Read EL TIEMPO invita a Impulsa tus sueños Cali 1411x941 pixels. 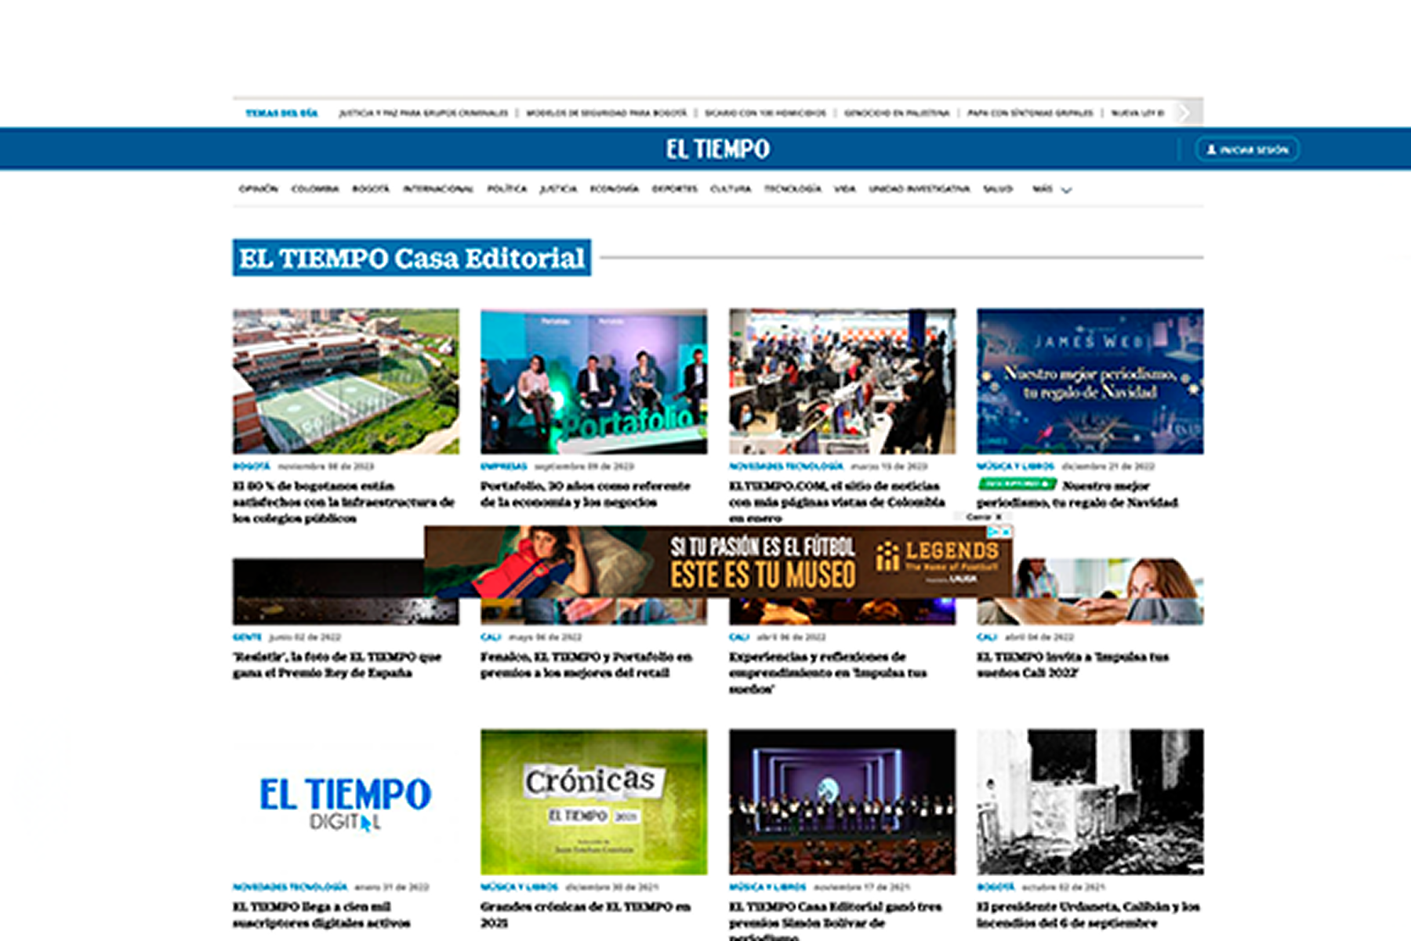click(x=1072, y=665)
